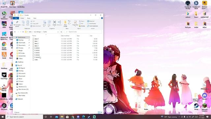Click Pin to Quick access in ribbon
The image size is (211, 119).
click(x=17, y=23)
